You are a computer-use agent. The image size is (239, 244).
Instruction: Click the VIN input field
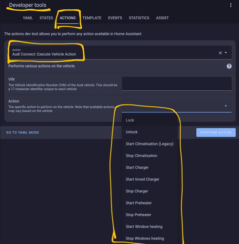[177, 83]
